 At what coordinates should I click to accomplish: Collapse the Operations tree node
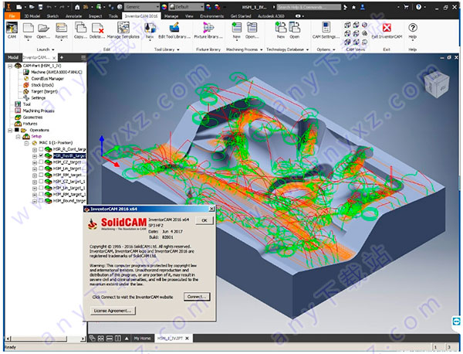[10, 131]
